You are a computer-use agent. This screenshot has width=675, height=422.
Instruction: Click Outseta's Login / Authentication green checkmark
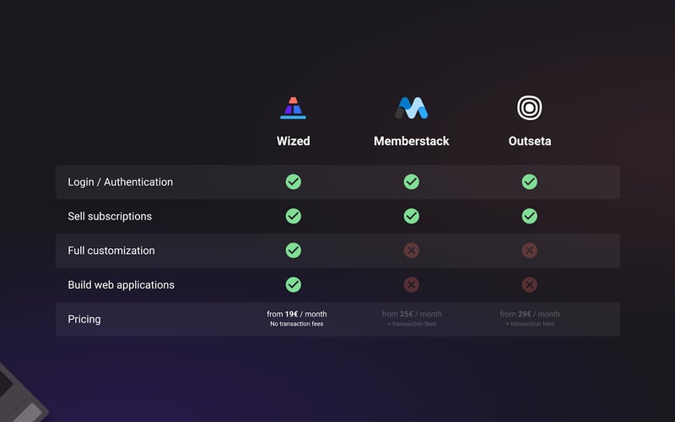(530, 181)
